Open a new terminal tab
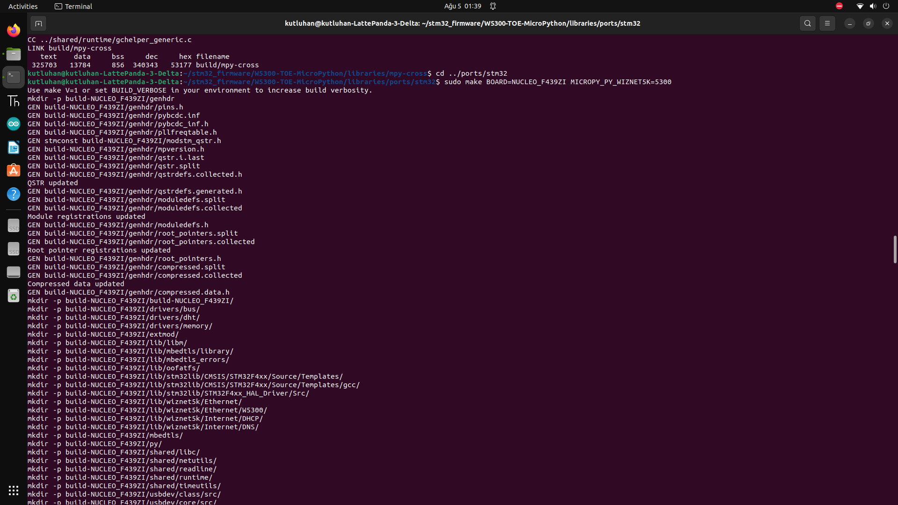This screenshot has width=898, height=505. coord(39,23)
